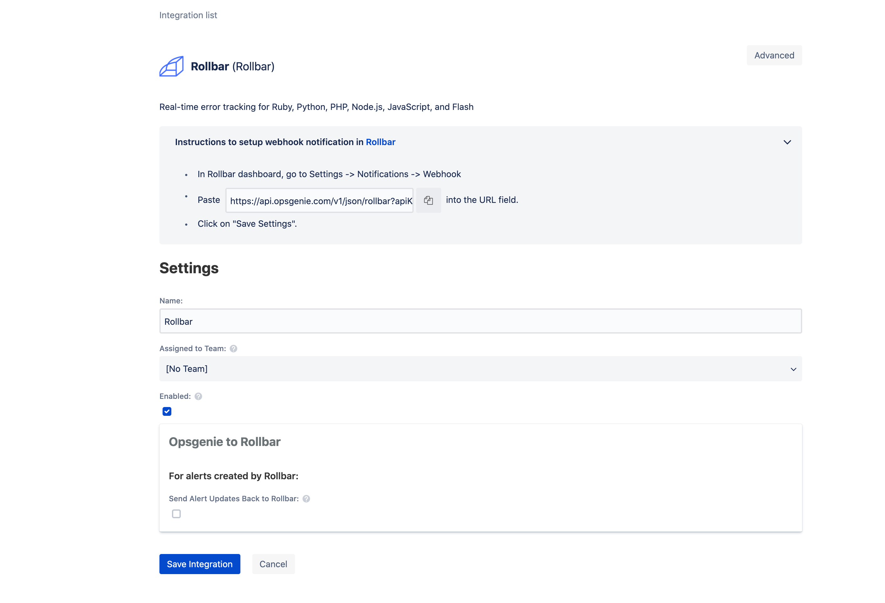Follow the Rollbar link in instructions heading

380,142
